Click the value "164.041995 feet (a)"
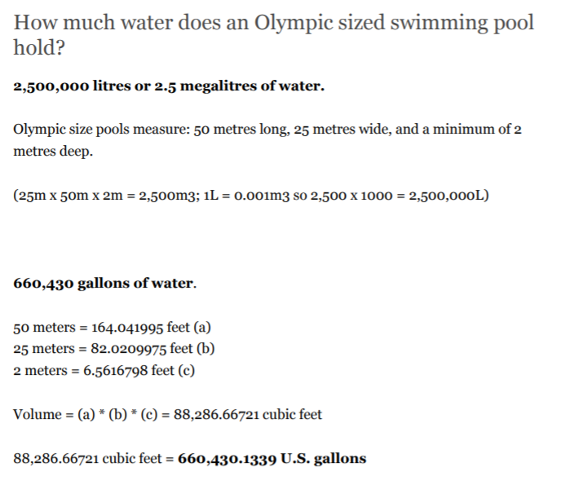 (x=152, y=328)
